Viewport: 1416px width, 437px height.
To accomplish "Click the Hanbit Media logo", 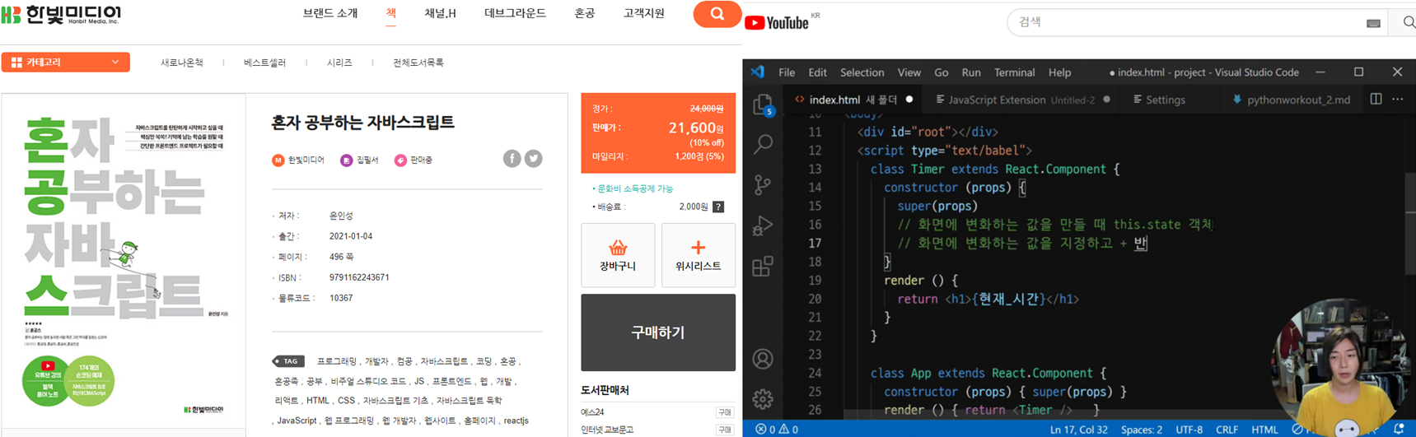I will pyautogui.click(x=62, y=14).
